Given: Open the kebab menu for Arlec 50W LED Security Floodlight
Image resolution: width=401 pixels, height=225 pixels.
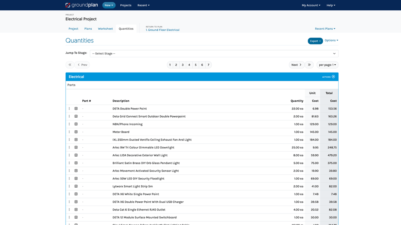Looking at the screenshot, I should point(69,178).
